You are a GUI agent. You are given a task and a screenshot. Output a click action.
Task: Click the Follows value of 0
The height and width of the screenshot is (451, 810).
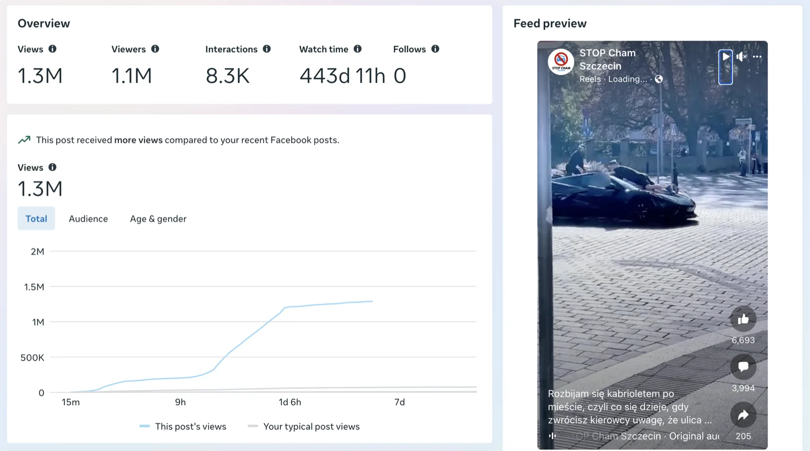pyautogui.click(x=400, y=76)
